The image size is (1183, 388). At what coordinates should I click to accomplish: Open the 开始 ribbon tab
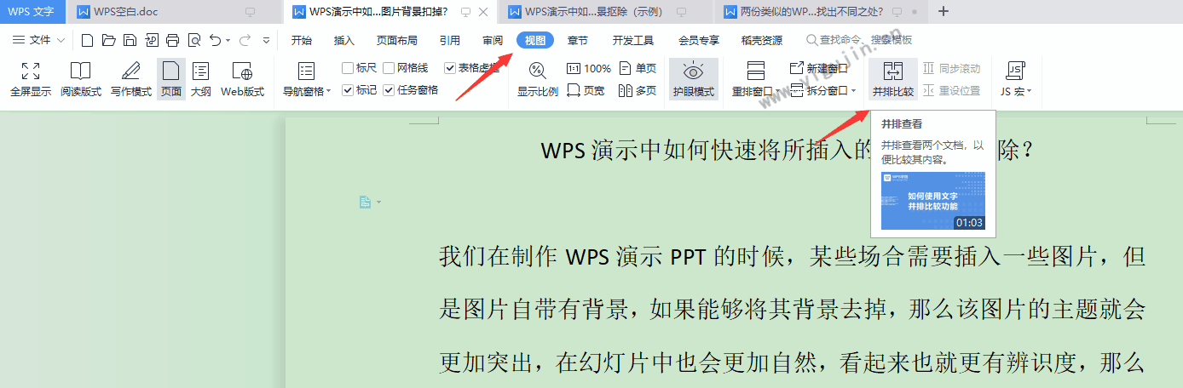tap(302, 40)
